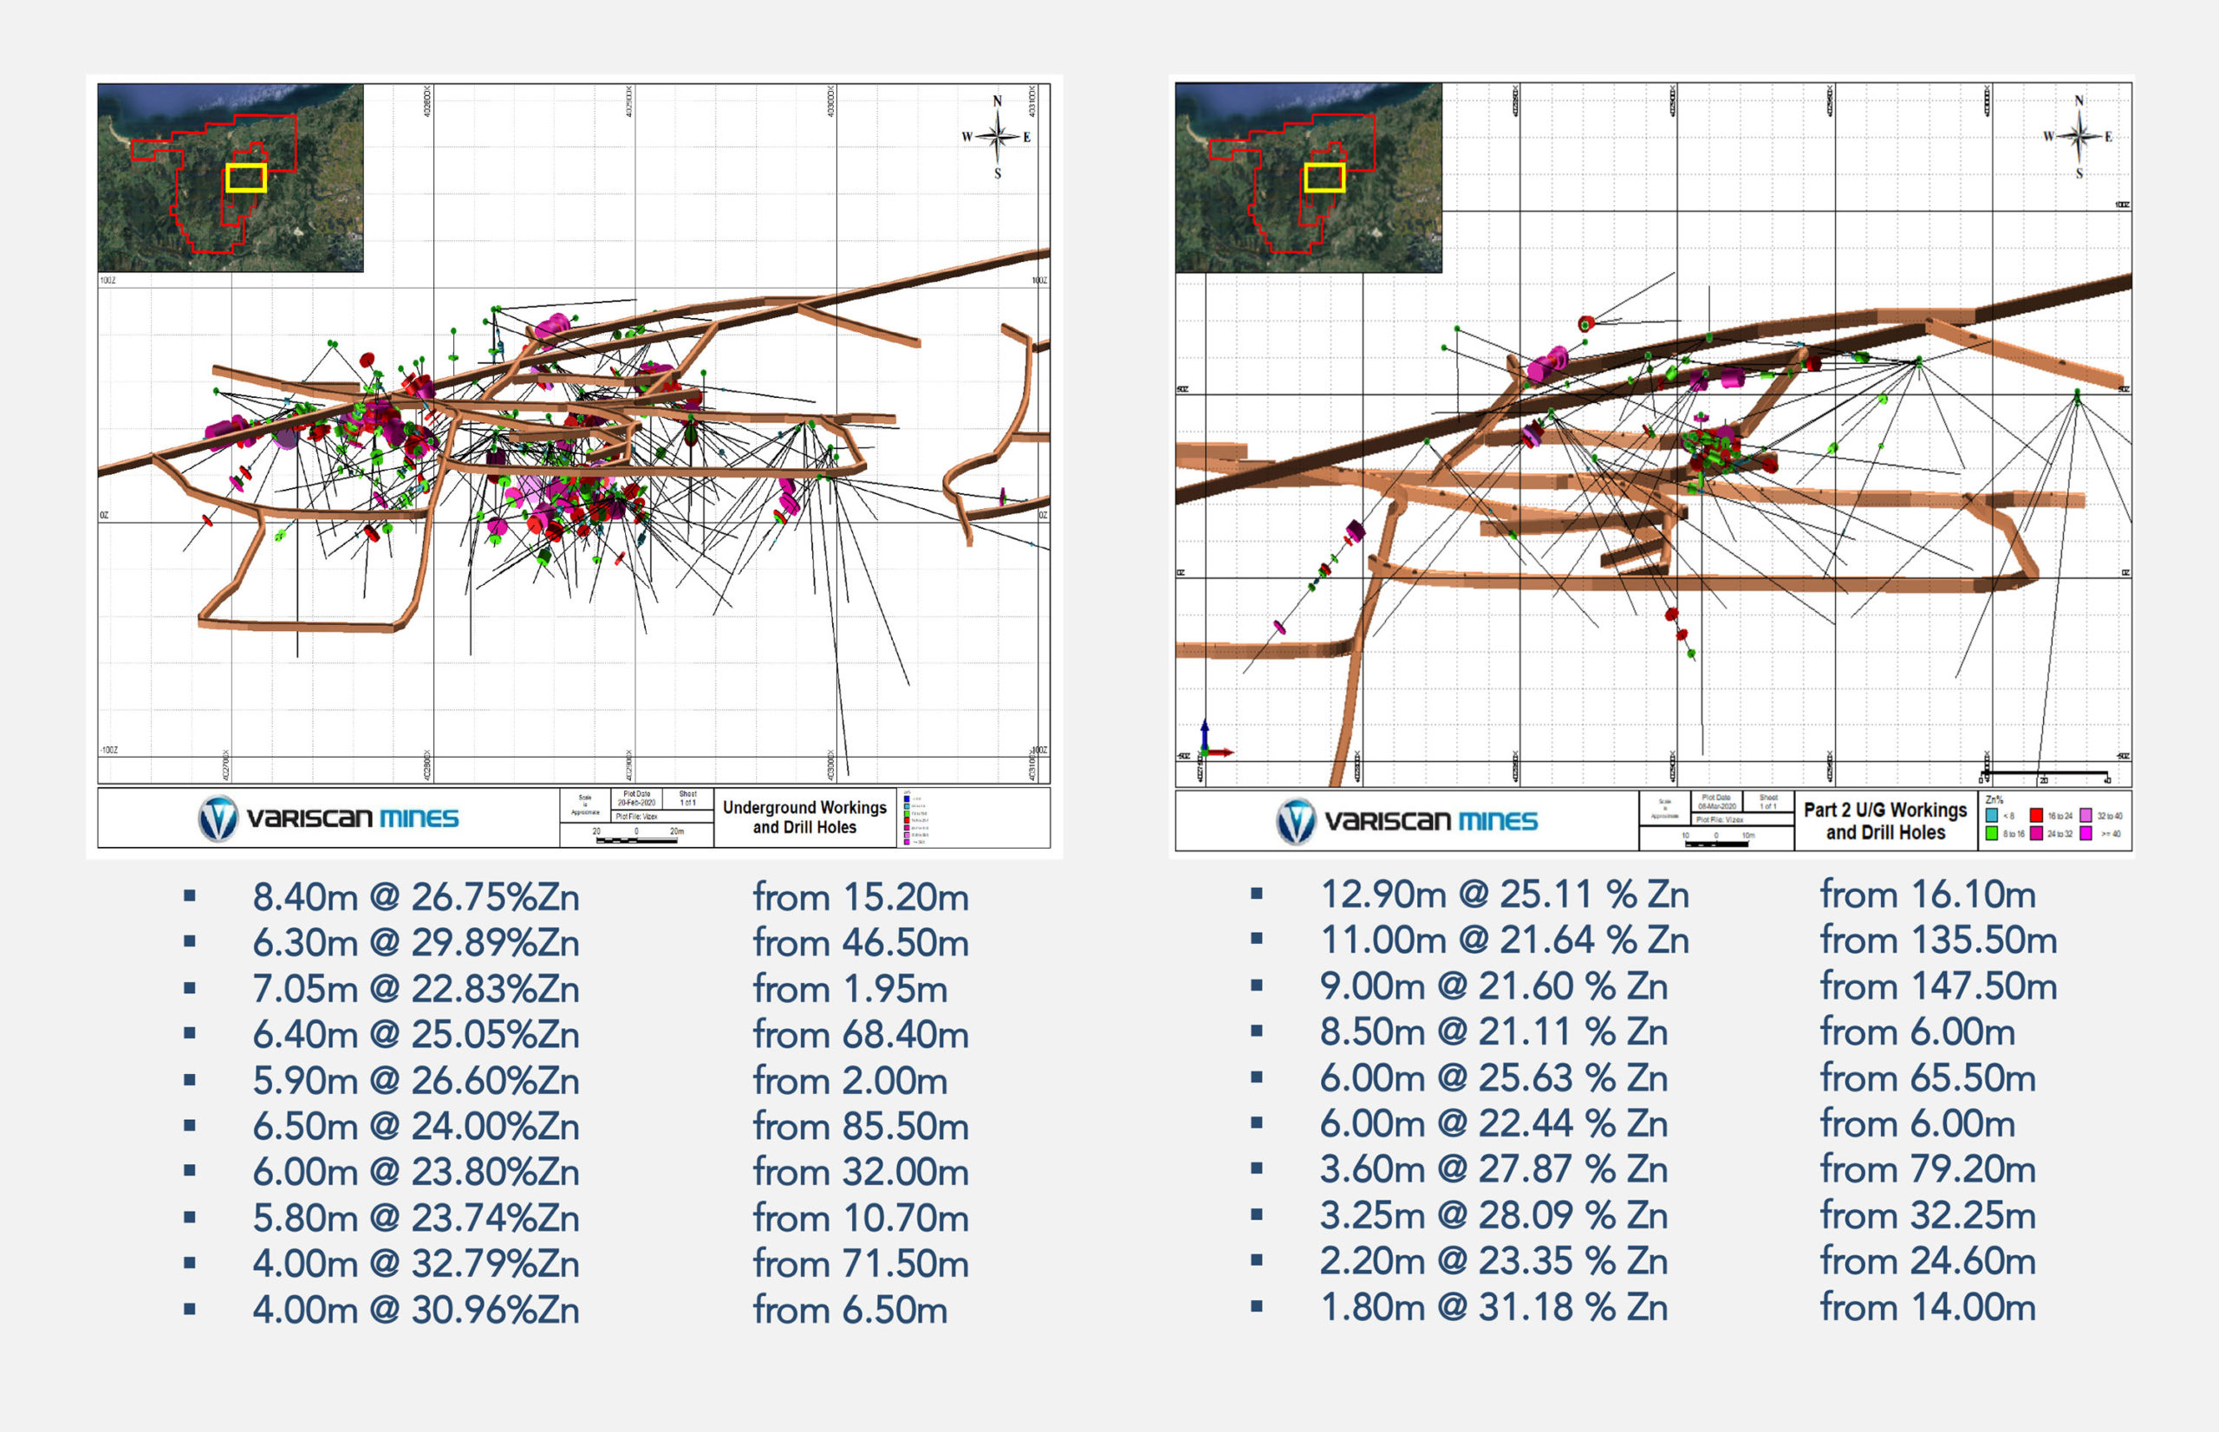Image resolution: width=2219 pixels, height=1432 pixels.
Task: Click the Variscan shield emblem under the right map
Action: click(1296, 822)
